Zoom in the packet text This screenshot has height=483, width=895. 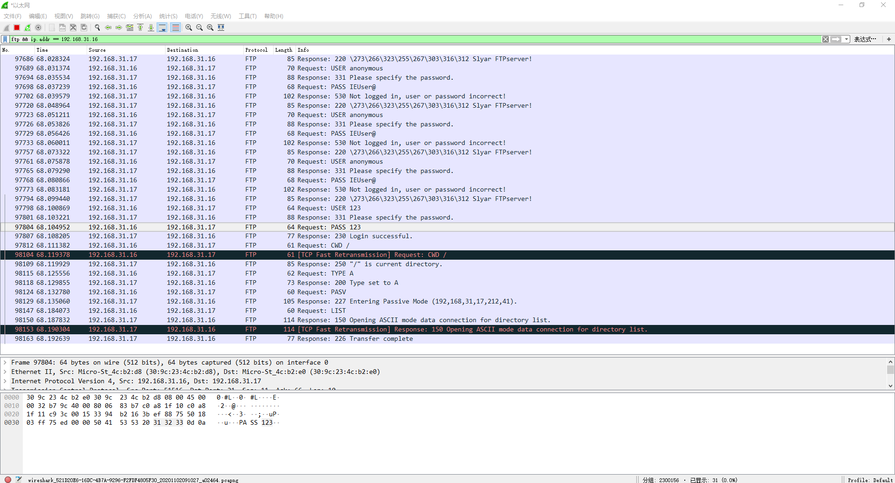pos(189,28)
